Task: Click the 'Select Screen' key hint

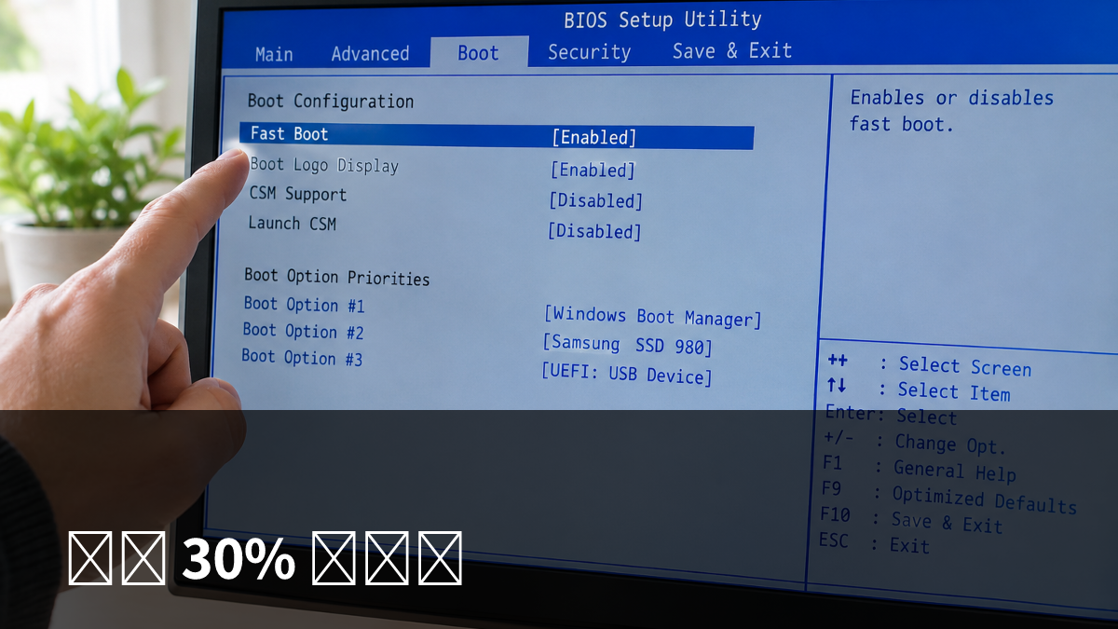Action: (929, 365)
